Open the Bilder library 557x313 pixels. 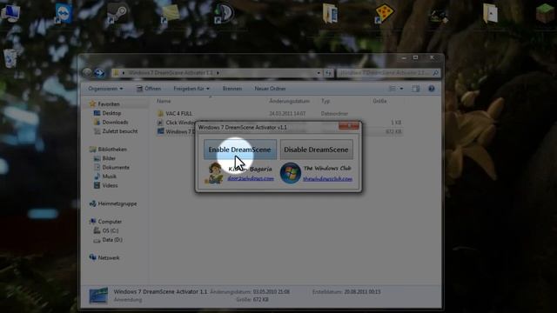[109, 158]
